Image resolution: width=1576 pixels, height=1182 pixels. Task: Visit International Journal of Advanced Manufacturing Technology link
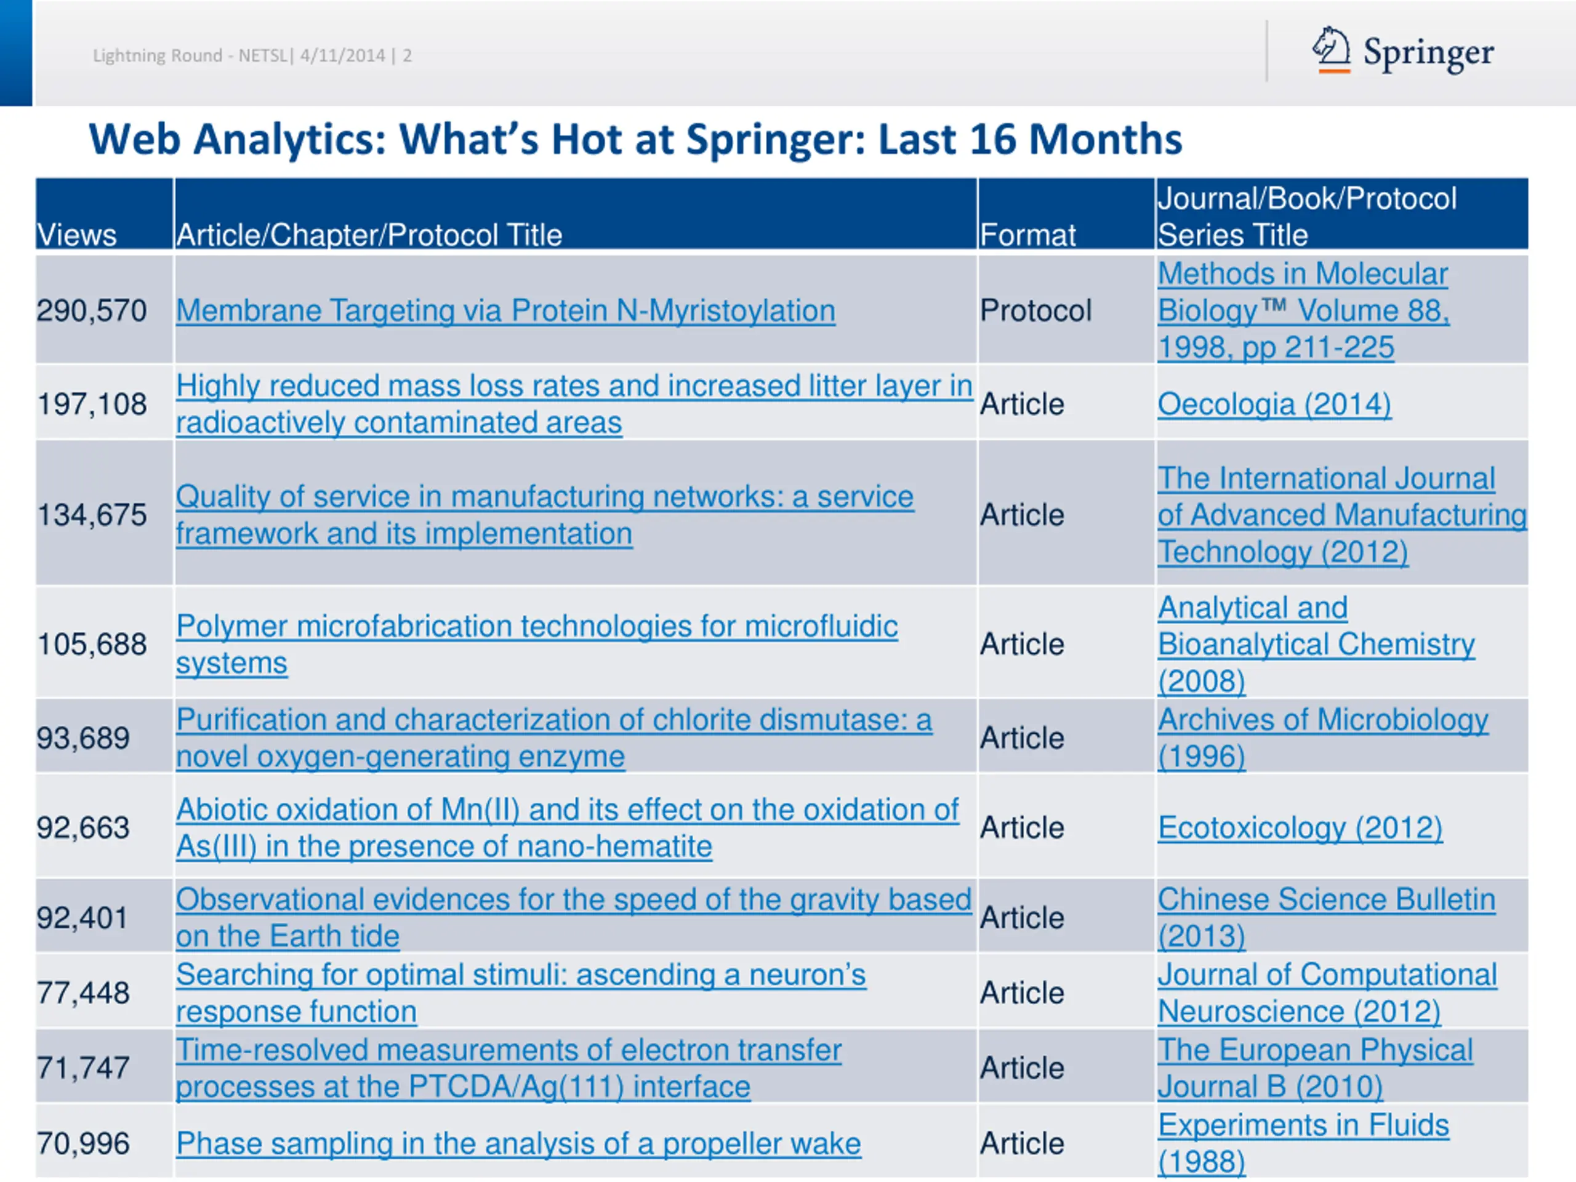(x=1341, y=515)
